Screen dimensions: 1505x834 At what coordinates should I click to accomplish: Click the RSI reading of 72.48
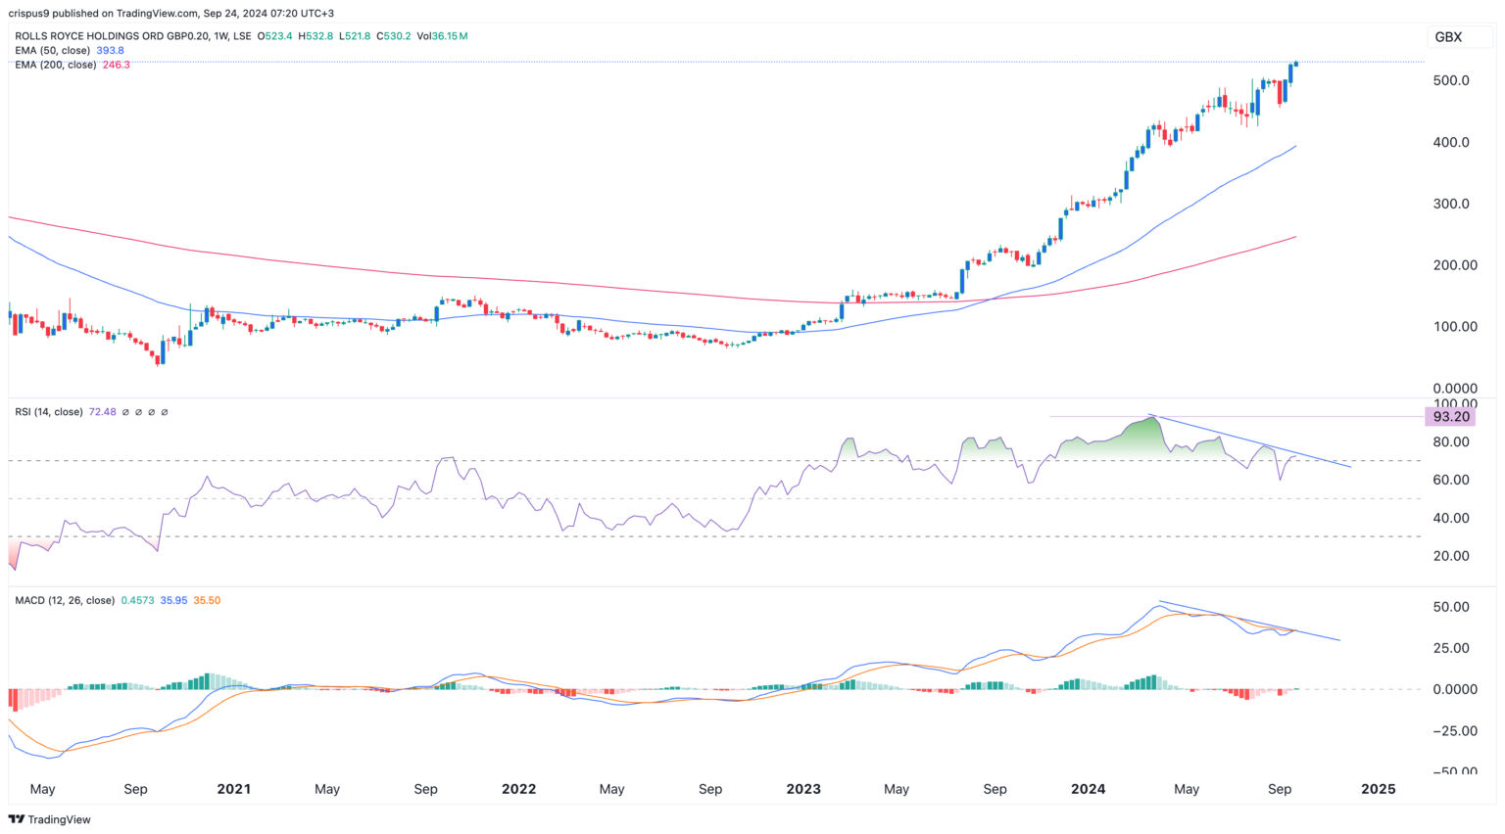[104, 411]
